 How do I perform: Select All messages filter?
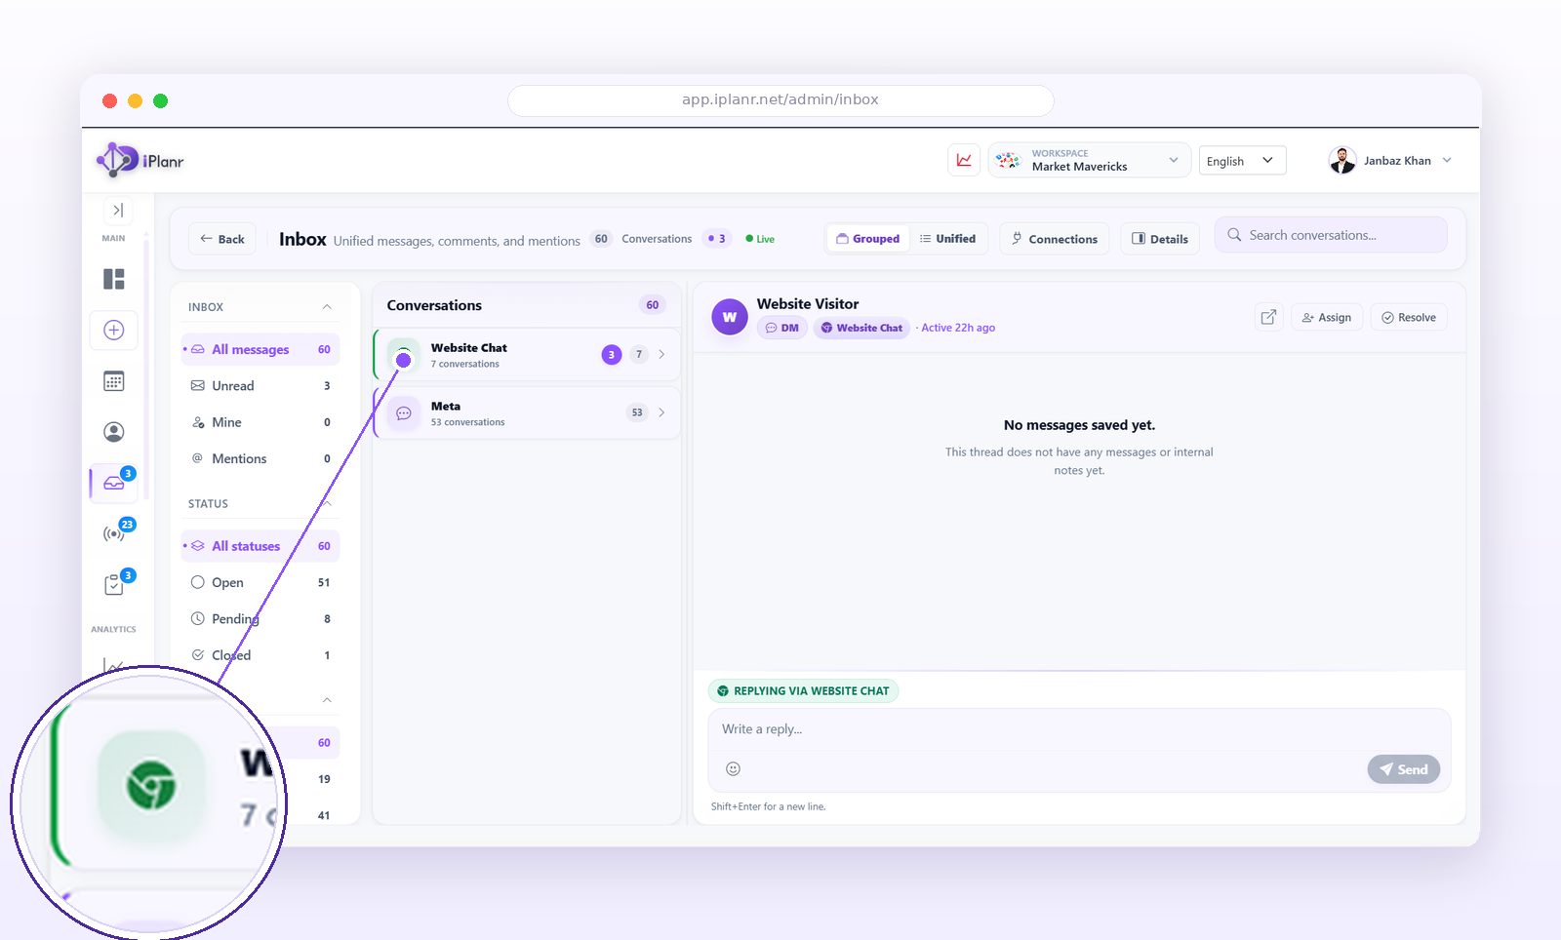pos(260,349)
